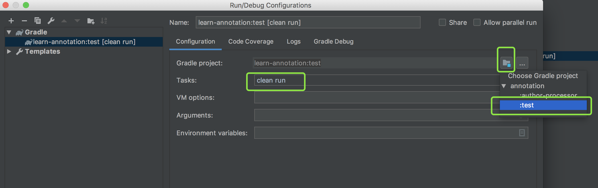This screenshot has height=188, width=598.
Task: Click the create new folder icon
Action: [91, 21]
